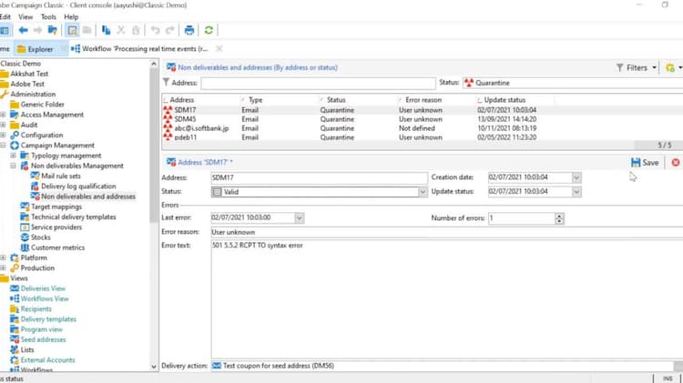Screen dimensions: 683x383
Task: Click the cut scissors toolbar icon
Action: (x=121, y=30)
